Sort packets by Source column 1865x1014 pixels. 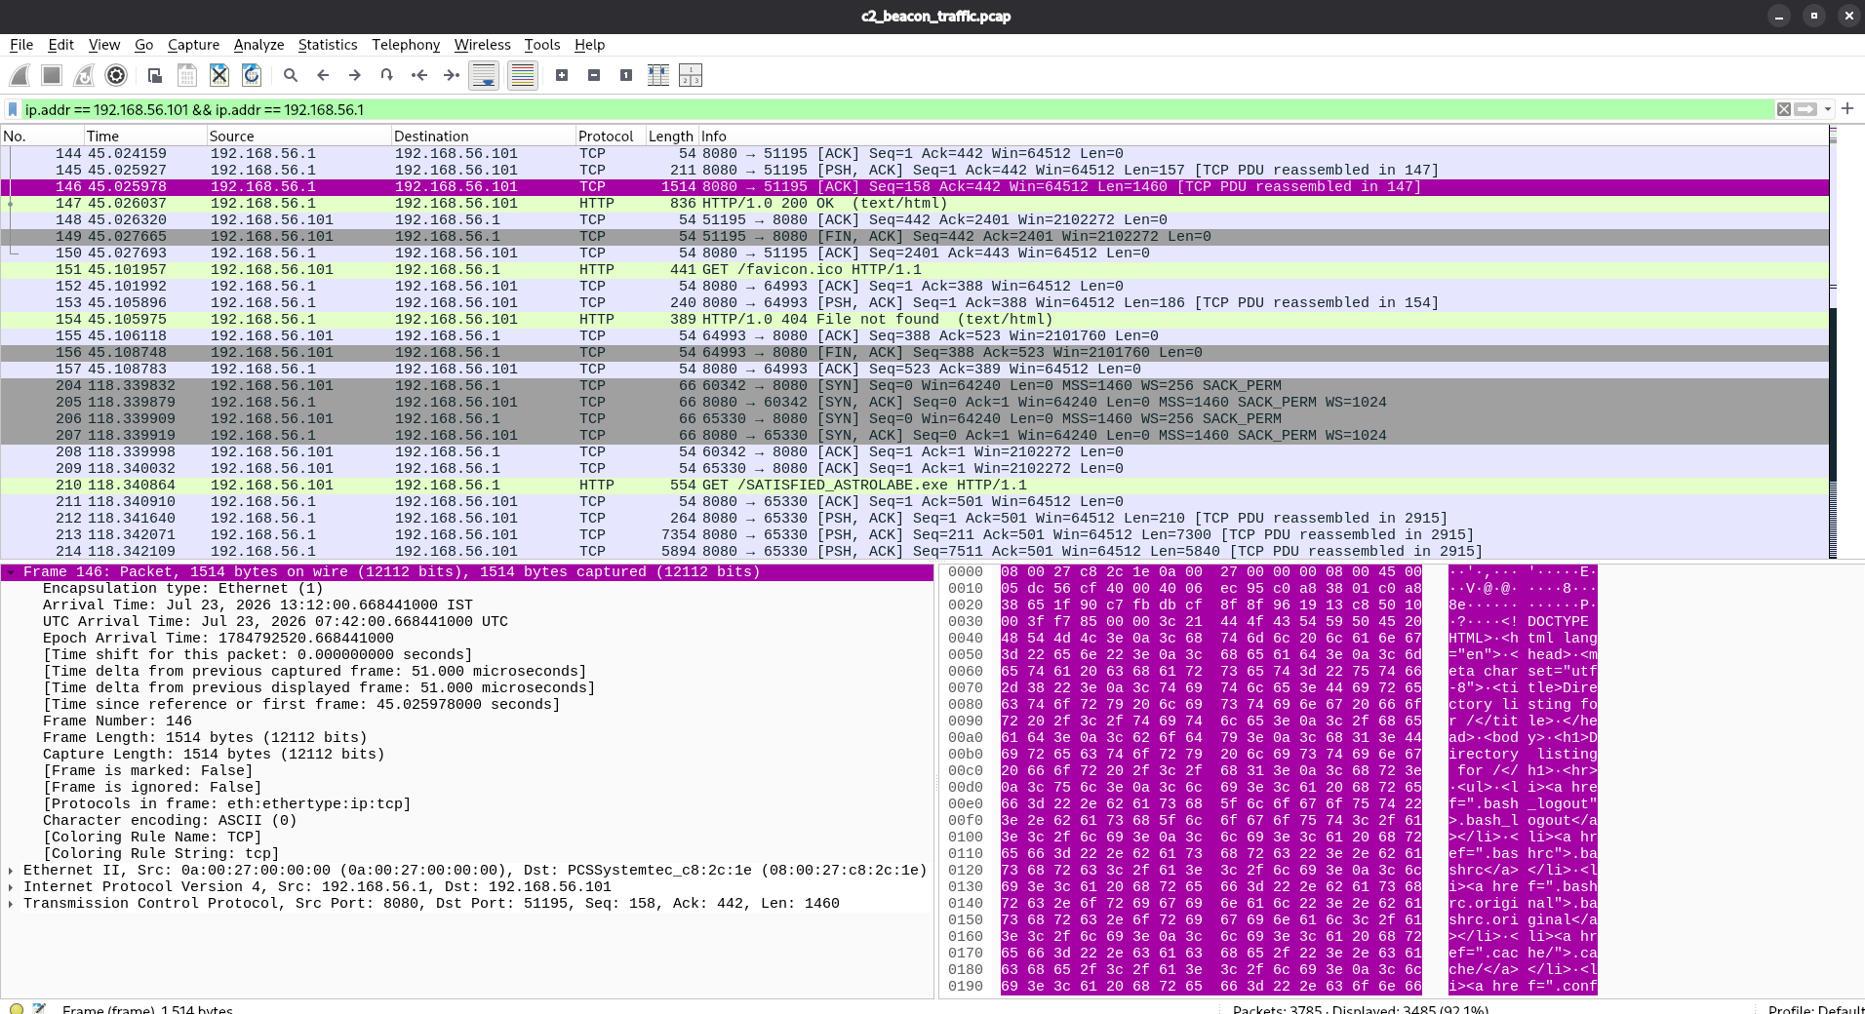point(298,136)
